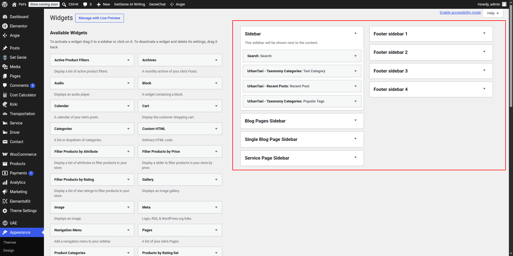Click the home icon next to Pet's

tap(14, 4)
